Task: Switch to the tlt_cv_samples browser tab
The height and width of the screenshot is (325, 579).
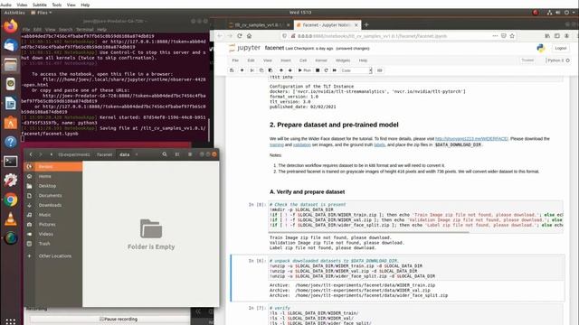Action: click(258, 25)
